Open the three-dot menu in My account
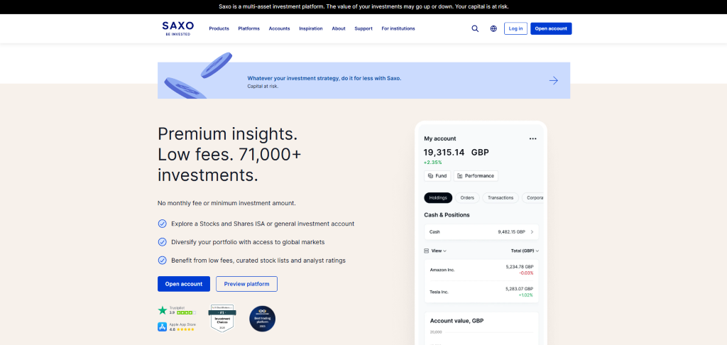The width and height of the screenshot is (727, 345). coord(532,138)
